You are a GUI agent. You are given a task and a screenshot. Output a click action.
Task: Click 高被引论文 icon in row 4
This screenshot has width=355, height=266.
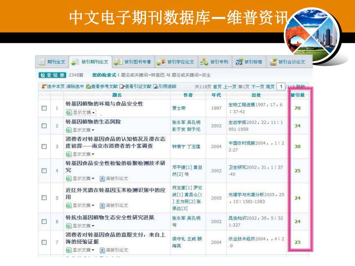click(102, 179)
